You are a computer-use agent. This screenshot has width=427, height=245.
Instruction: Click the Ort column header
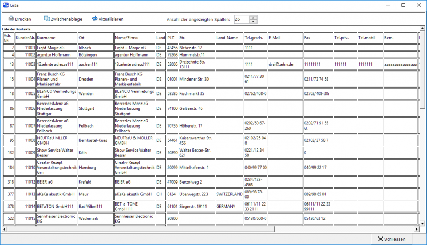tap(96, 38)
